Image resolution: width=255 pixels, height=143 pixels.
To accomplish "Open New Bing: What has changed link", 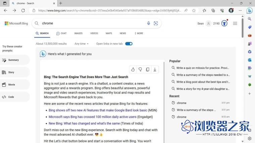I will 84,123.
